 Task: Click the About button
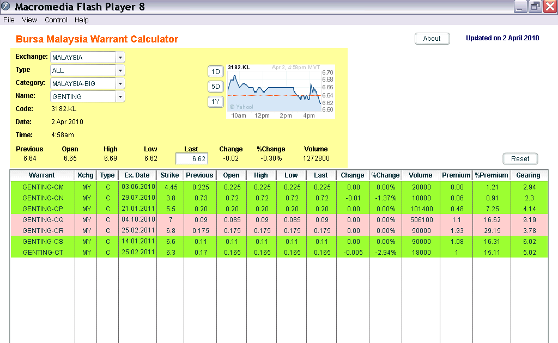[x=432, y=39]
